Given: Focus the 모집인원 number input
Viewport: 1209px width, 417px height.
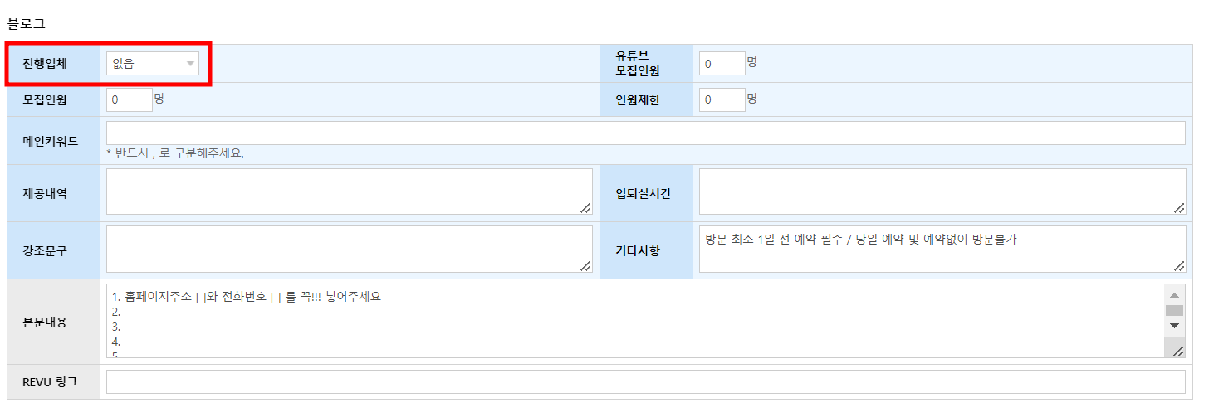Looking at the screenshot, I should (x=129, y=99).
